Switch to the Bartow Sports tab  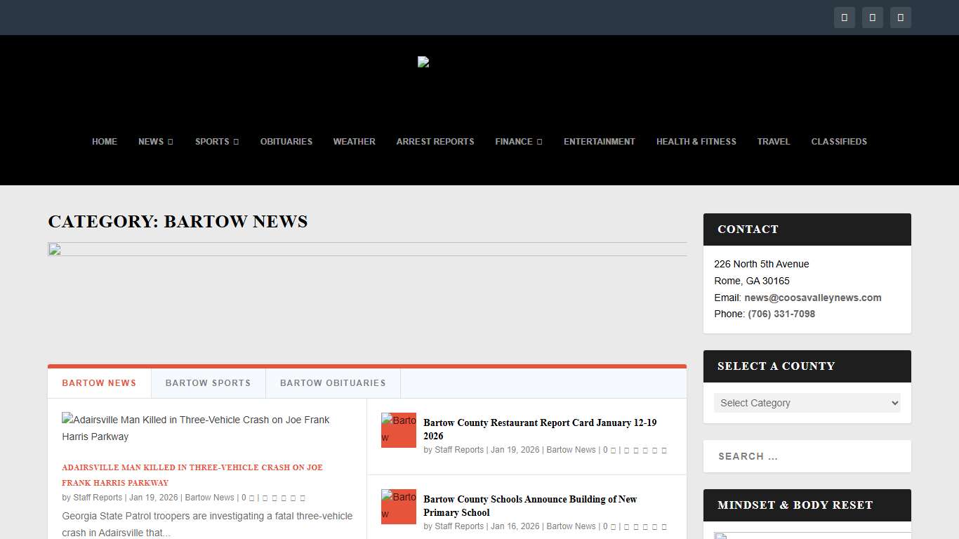208,383
